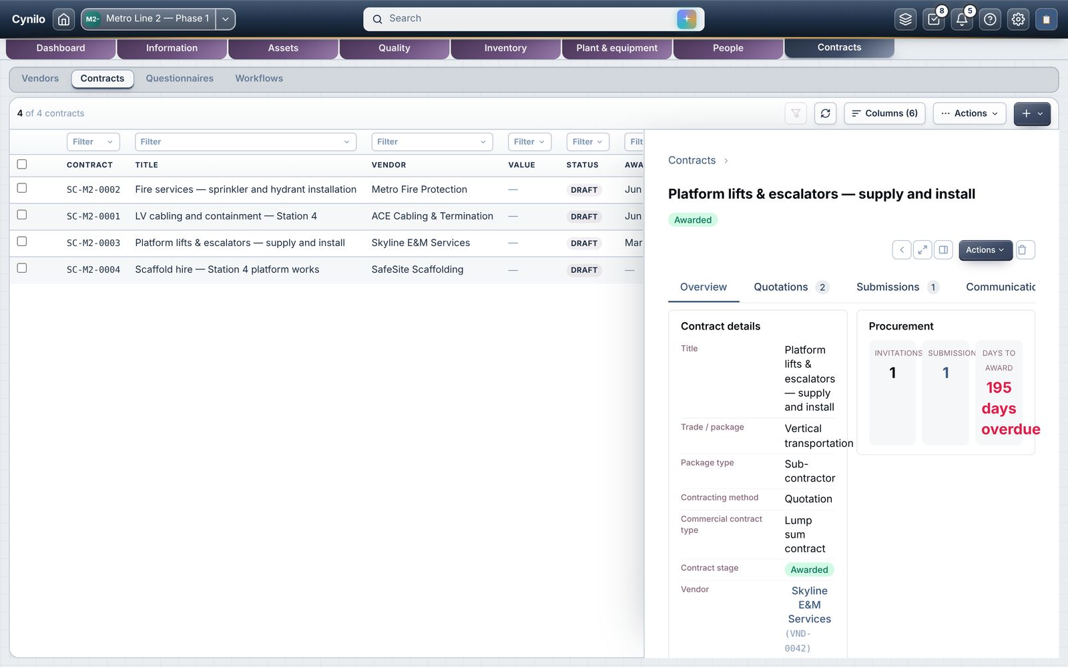Open the Columns (6) chooser
Image resolution: width=1068 pixels, height=667 pixels.
(x=884, y=113)
